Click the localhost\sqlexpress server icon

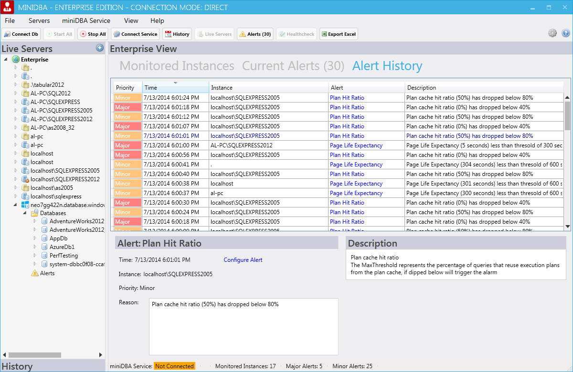pos(26,196)
